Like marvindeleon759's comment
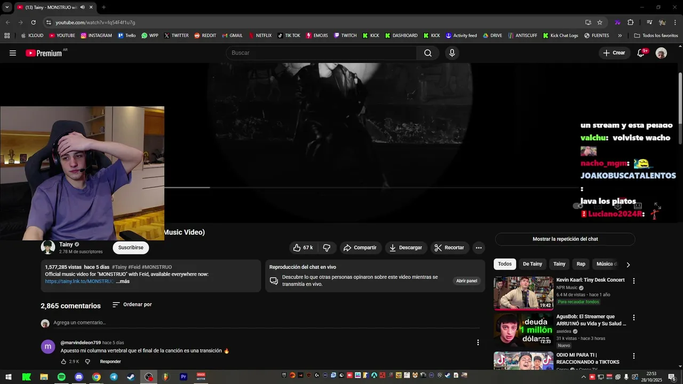This screenshot has height=384, width=683. (x=63, y=362)
